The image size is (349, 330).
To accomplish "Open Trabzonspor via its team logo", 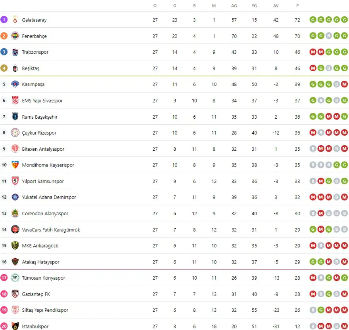I will [15, 52].
